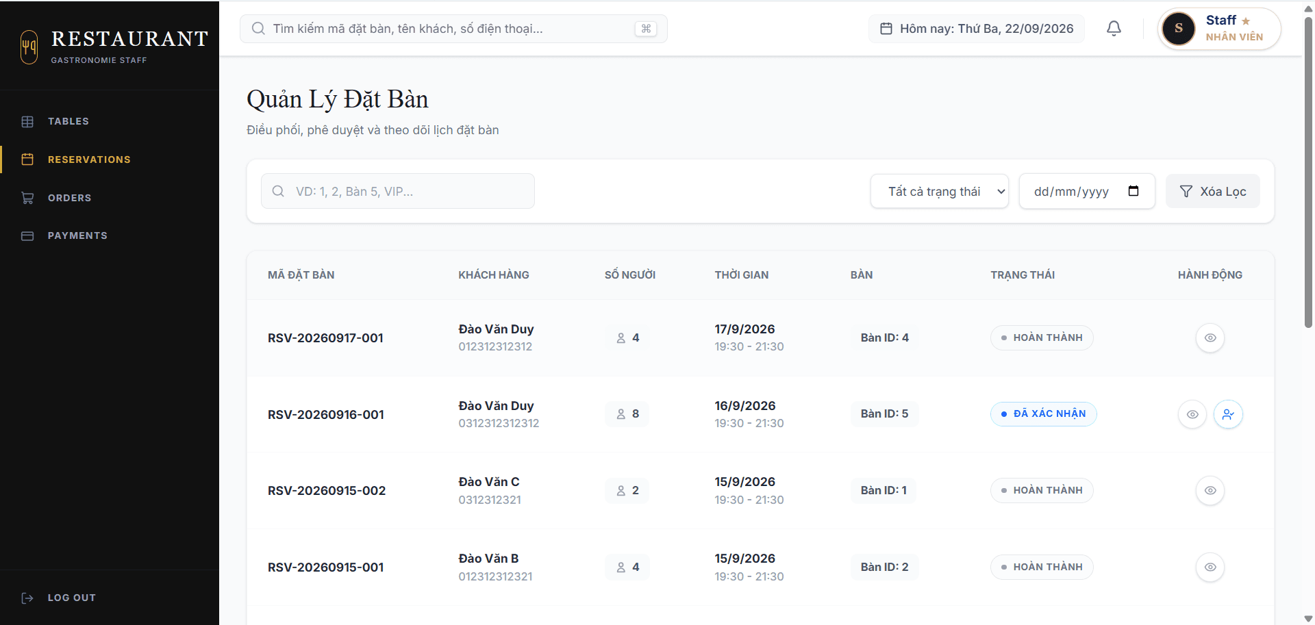Click the keyboard shortcut icon in the search bar
The image size is (1315, 625).
pyautogui.click(x=646, y=29)
